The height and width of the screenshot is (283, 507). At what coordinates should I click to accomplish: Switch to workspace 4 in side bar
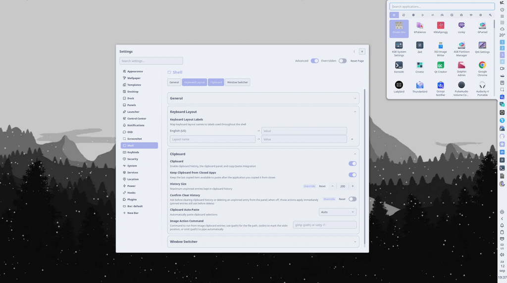[x=502, y=61]
